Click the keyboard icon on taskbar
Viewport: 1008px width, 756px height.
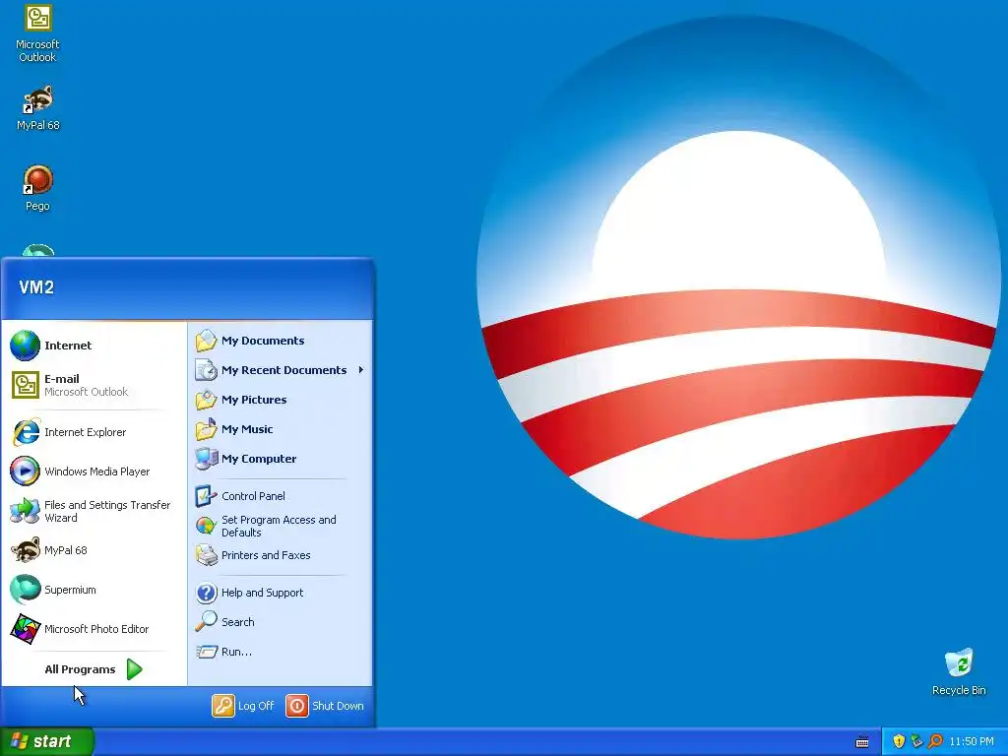862,742
